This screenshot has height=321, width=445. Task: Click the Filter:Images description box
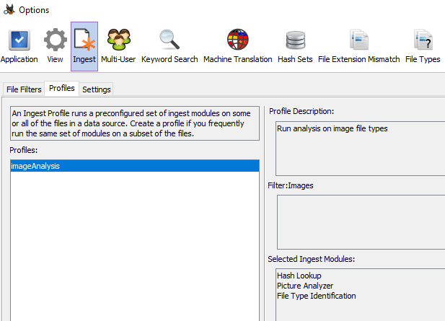point(359,221)
